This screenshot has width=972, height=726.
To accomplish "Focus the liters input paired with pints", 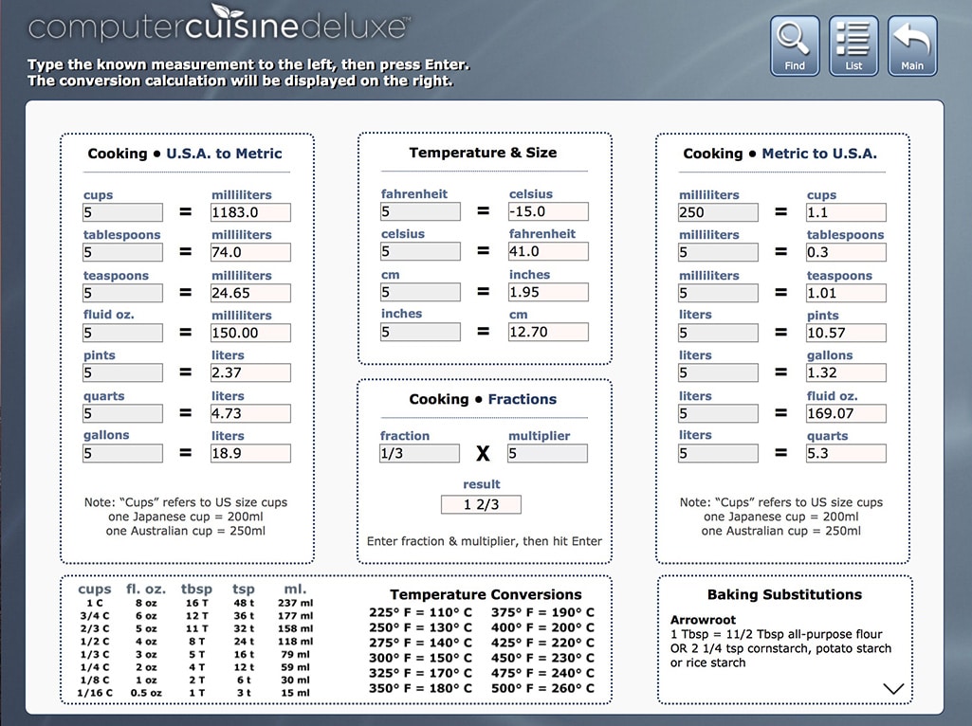I will 718,333.
